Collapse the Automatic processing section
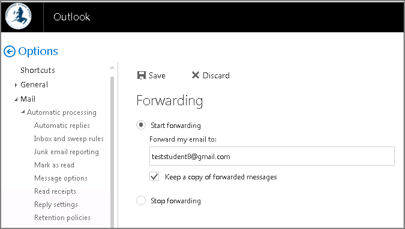Screen dimensions: 405x229 23,112
